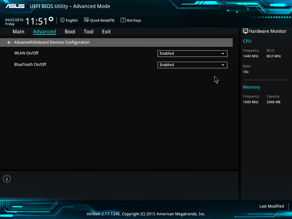Click the 11:51 clock display
This screenshot has height=219, width=292.
coord(36,21)
